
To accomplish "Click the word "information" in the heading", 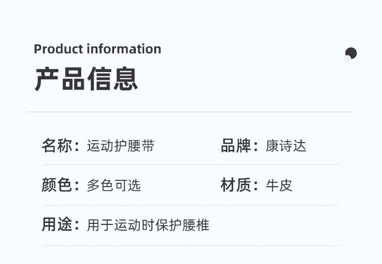I will point(124,49).
